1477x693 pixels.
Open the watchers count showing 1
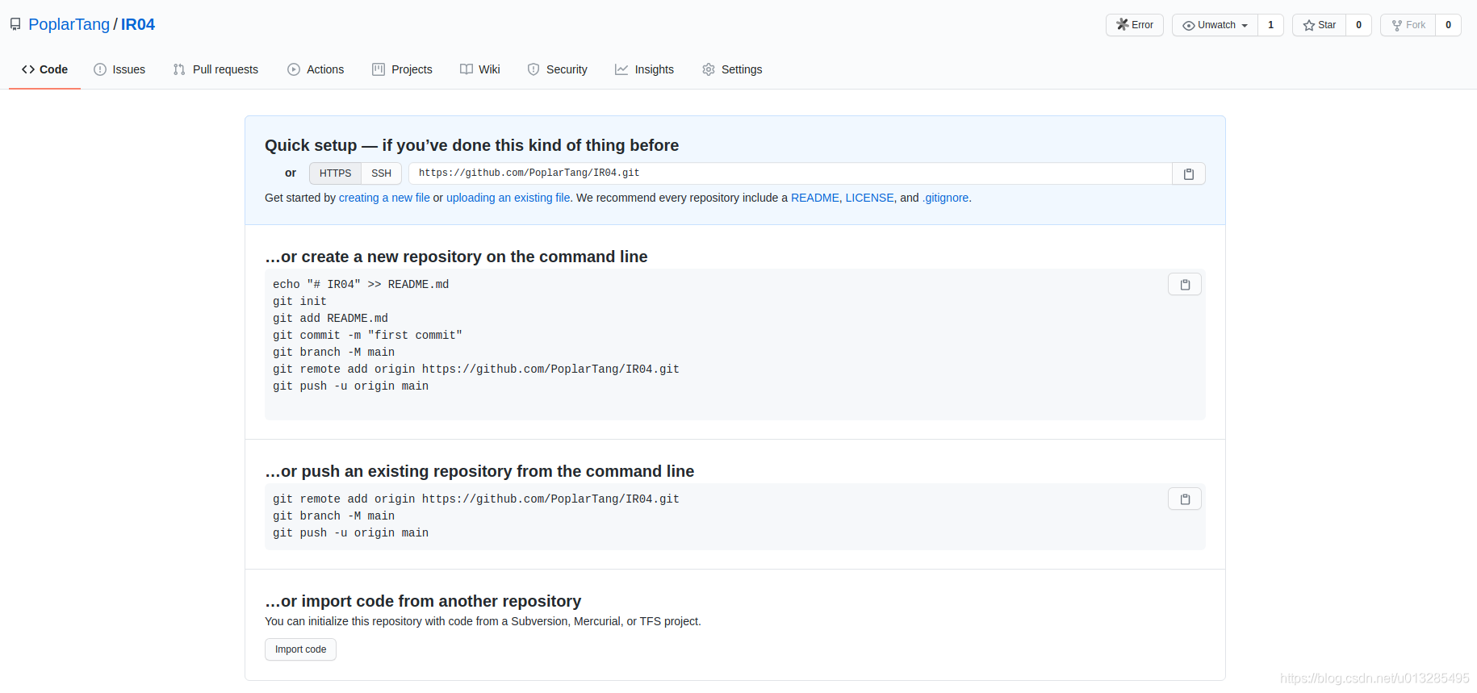coord(1270,25)
